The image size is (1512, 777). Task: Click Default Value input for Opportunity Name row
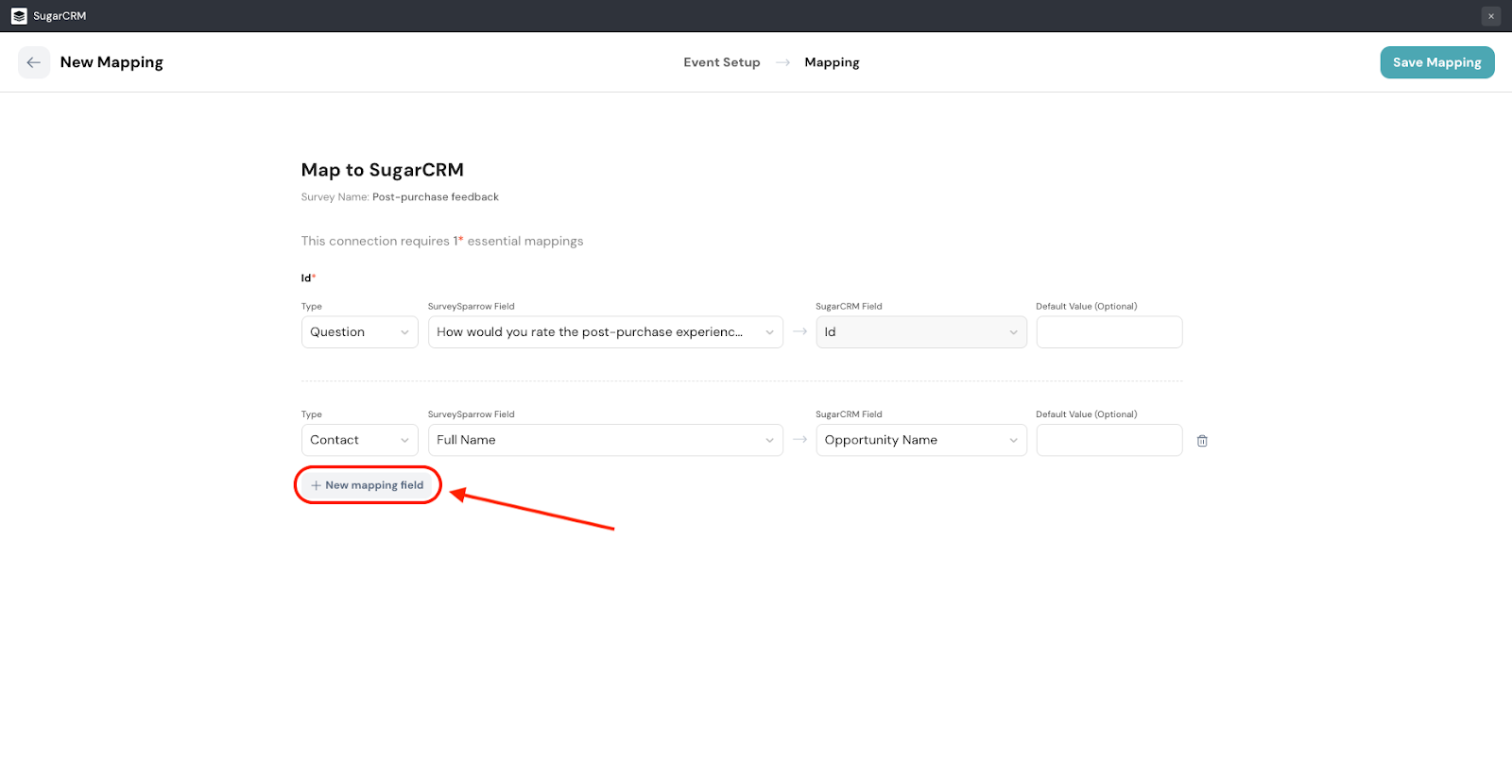click(1108, 440)
